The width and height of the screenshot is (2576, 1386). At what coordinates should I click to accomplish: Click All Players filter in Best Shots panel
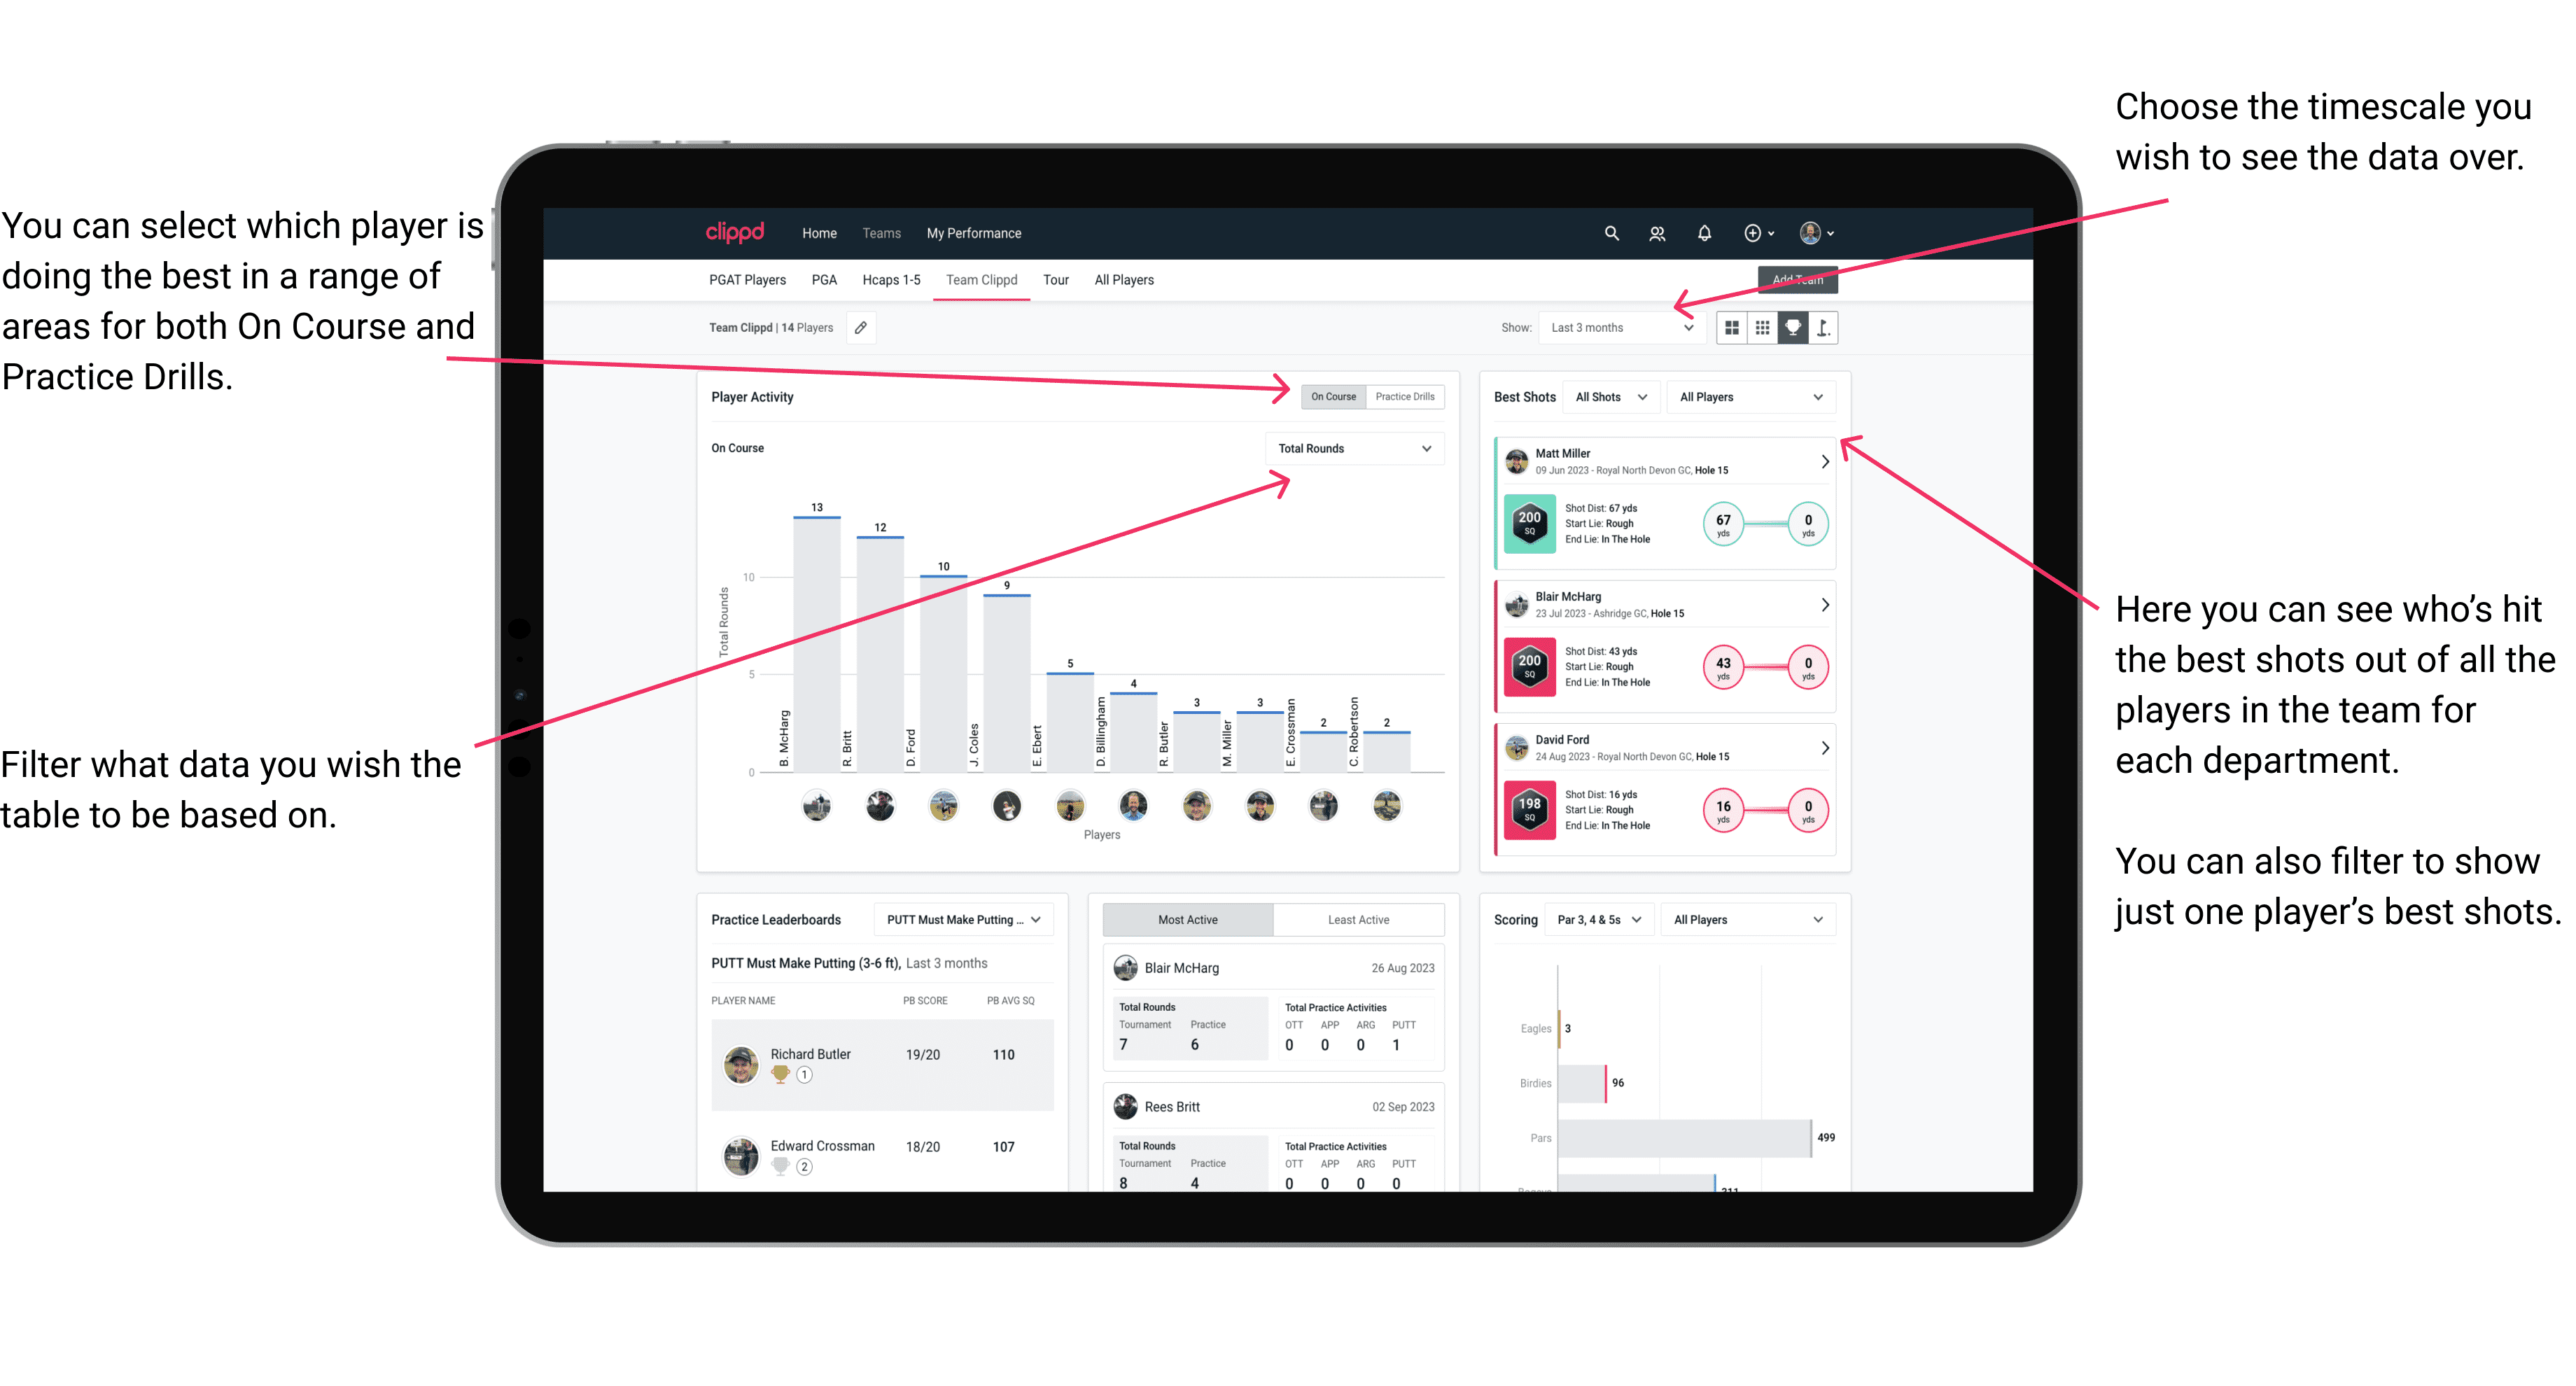point(1747,398)
